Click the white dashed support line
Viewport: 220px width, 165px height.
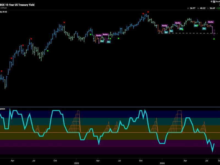coord(188,33)
